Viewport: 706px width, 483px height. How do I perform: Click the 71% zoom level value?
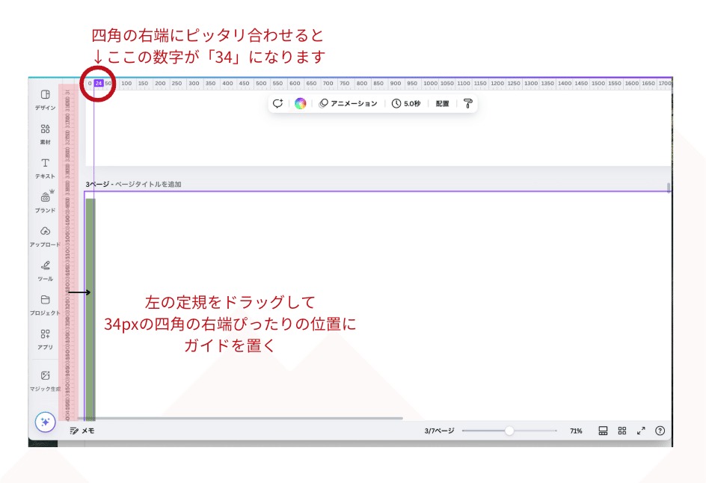(x=576, y=431)
